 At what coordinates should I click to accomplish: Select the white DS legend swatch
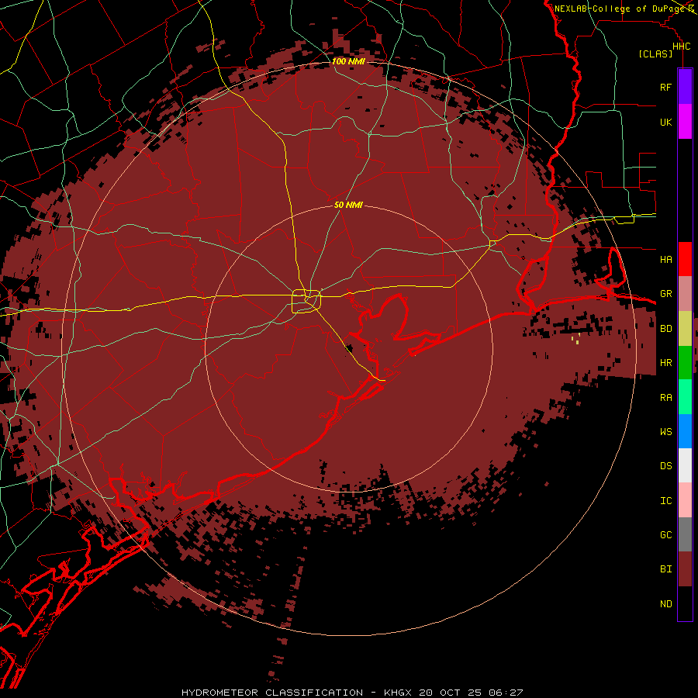click(685, 465)
